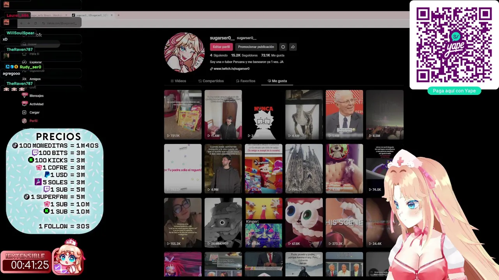This screenshot has width=499, height=280.
Task: Reload the TikTok page
Action: [x=35, y=23]
